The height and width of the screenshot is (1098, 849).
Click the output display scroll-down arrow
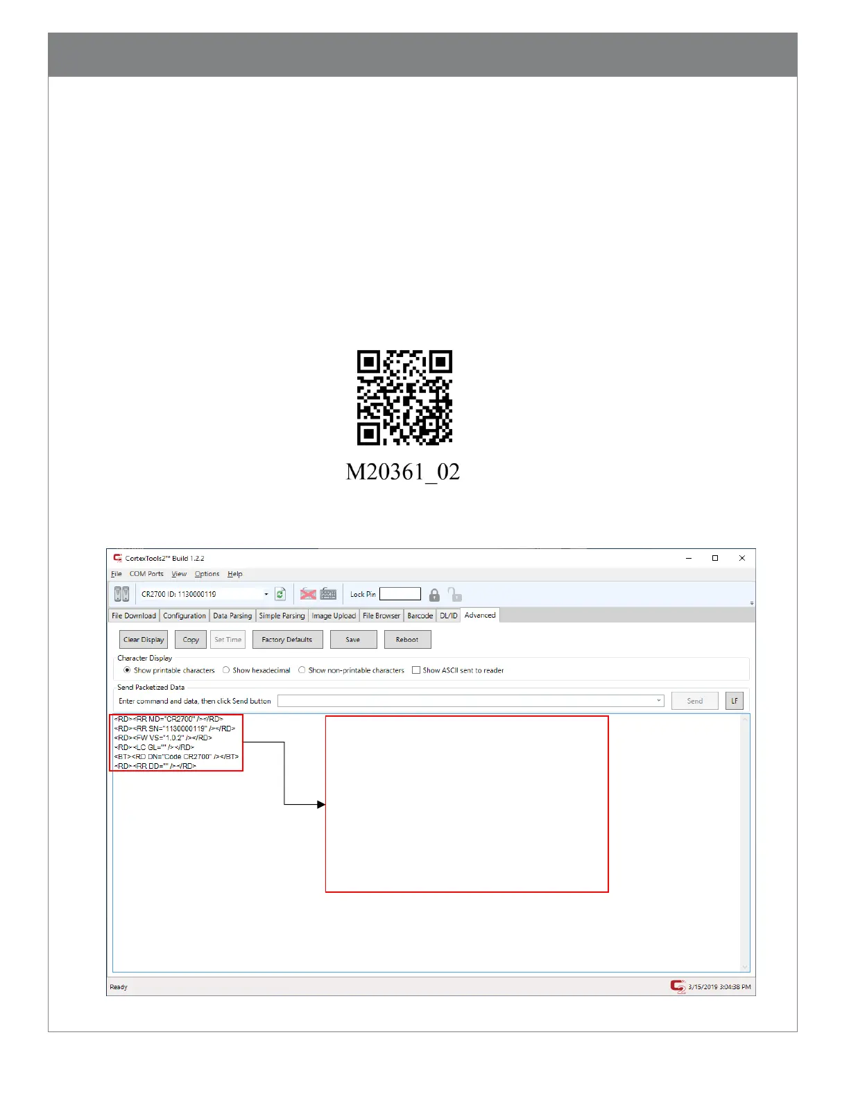coord(745,967)
